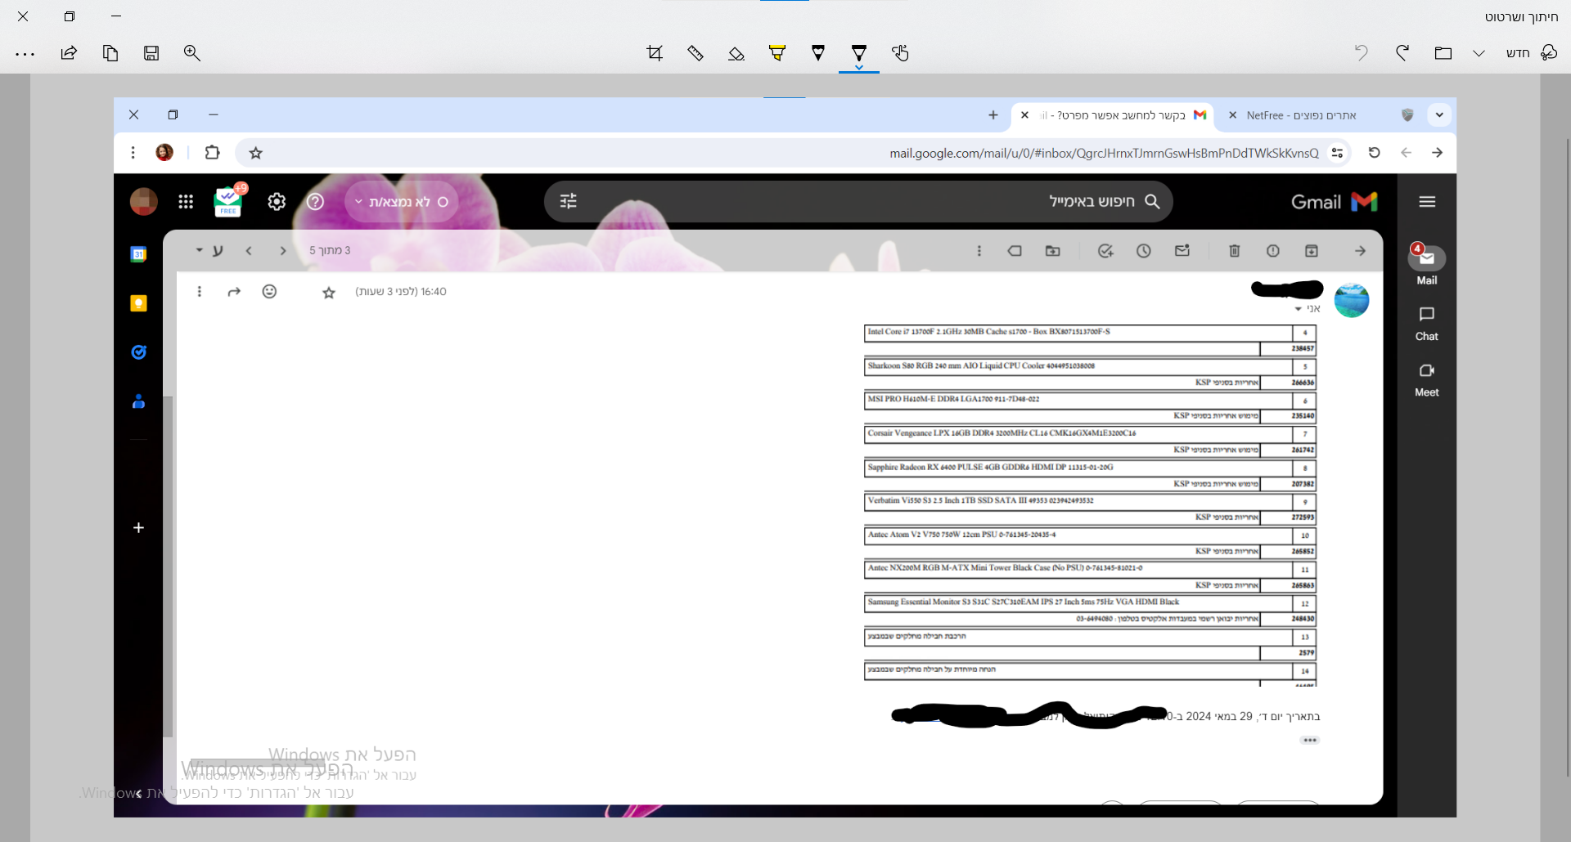Delete the email with trash icon

(x=1235, y=251)
